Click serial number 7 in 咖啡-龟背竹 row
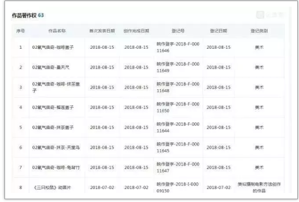 [21, 168]
